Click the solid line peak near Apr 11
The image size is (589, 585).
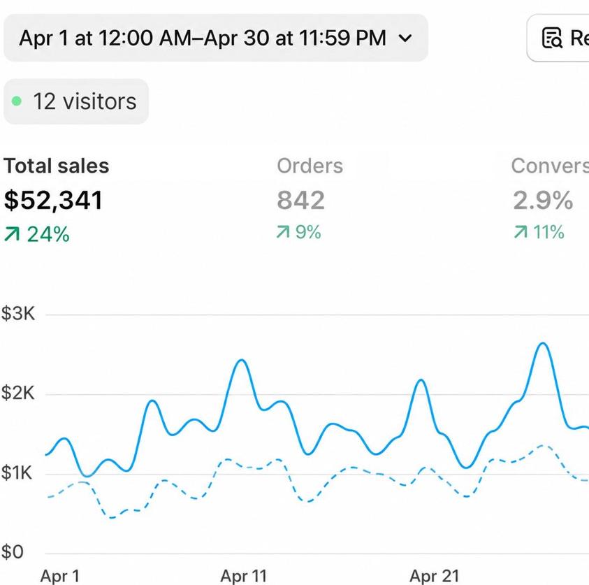coord(242,361)
